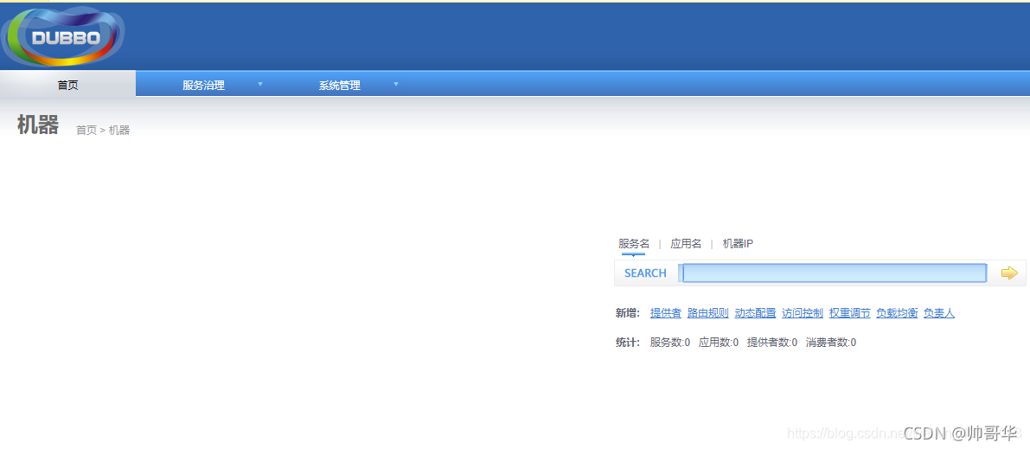Click the 服务数:0 statistic
Image resolution: width=1030 pixels, height=449 pixels.
[670, 343]
